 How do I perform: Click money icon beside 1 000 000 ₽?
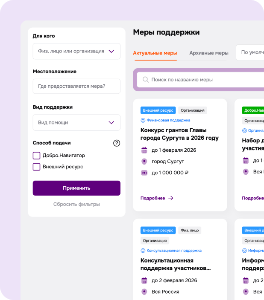click(x=144, y=173)
